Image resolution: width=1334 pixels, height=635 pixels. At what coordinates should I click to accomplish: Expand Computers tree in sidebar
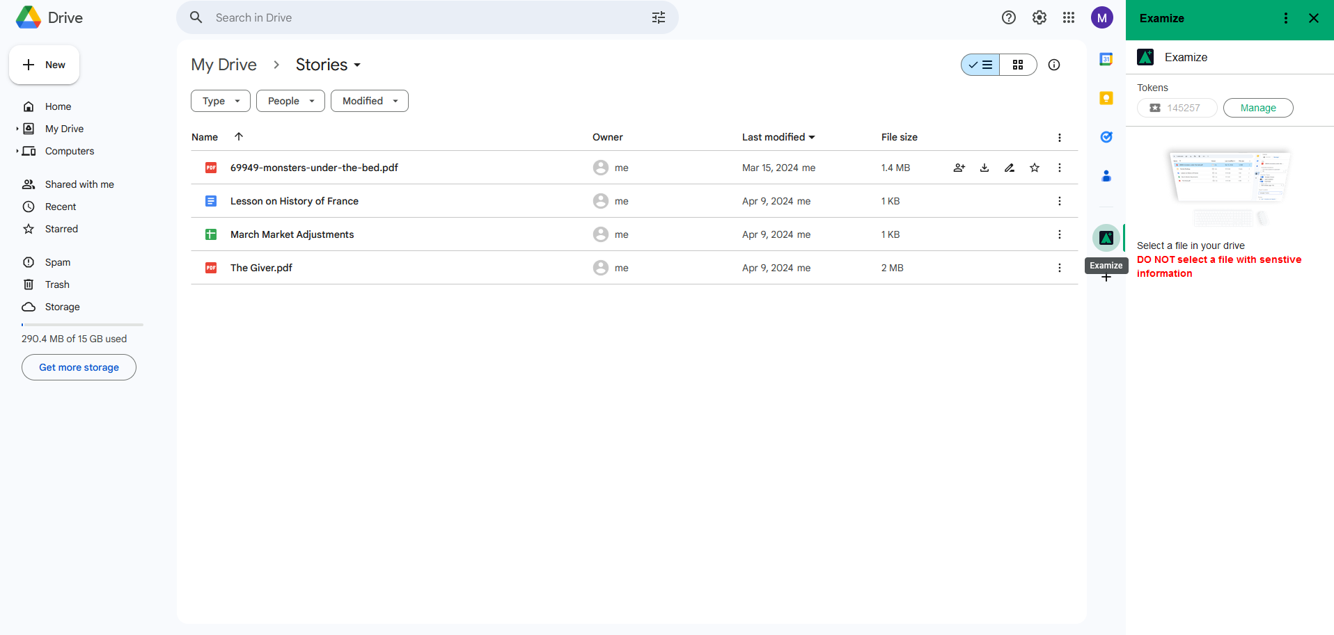point(17,151)
